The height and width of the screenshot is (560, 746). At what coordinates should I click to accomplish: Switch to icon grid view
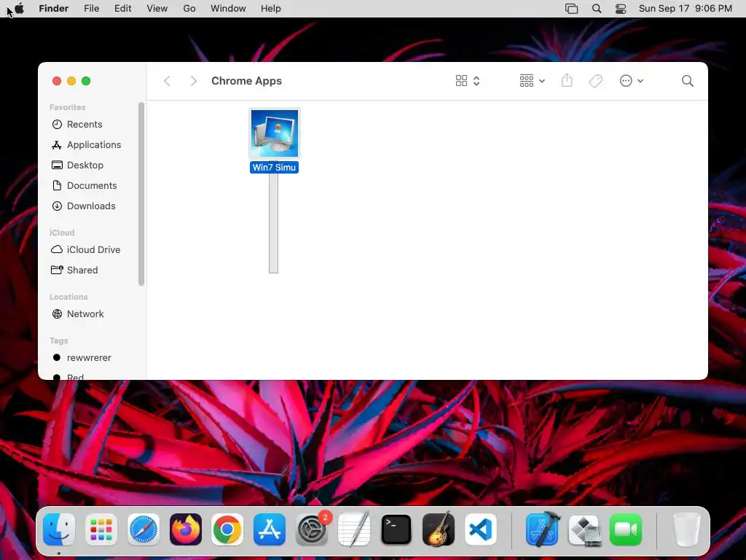click(x=461, y=81)
